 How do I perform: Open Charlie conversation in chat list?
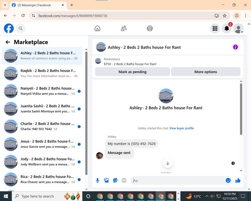[x=42, y=127]
